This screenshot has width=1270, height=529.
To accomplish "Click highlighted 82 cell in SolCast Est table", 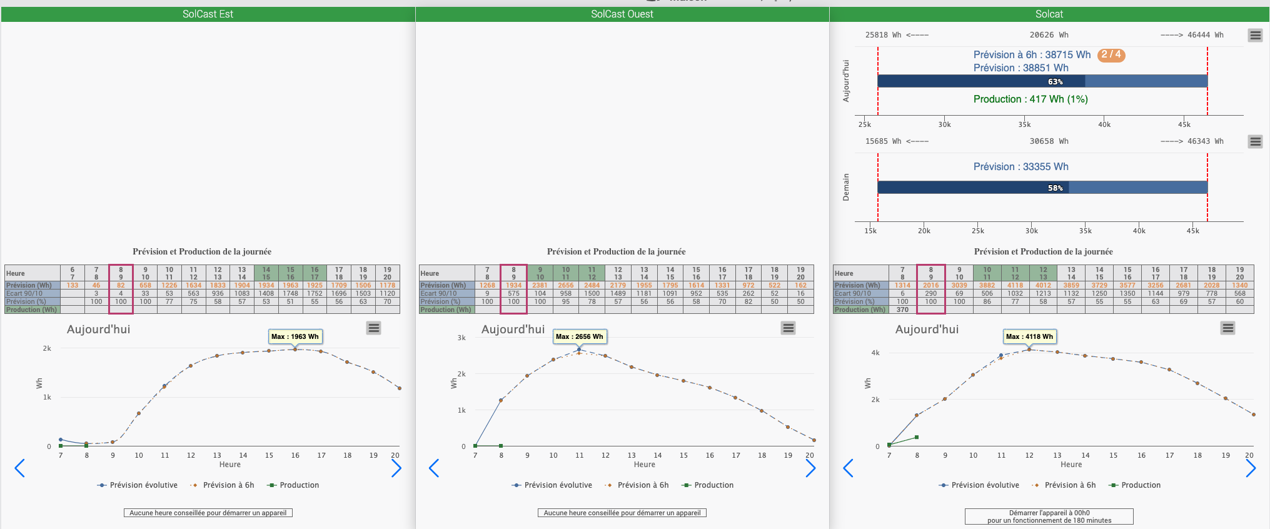I will tap(121, 285).
